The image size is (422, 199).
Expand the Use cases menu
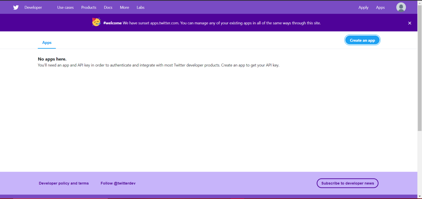click(65, 7)
